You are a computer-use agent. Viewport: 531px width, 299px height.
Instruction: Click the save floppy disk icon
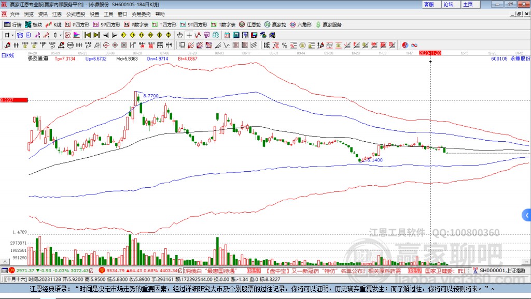click(x=254, y=35)
